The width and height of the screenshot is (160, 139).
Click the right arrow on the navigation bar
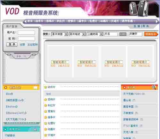[157, 22]
